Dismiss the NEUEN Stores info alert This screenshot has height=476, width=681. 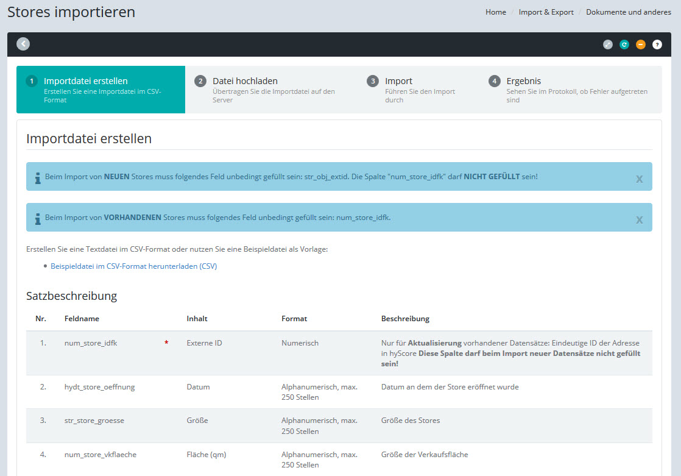(639, 179)
